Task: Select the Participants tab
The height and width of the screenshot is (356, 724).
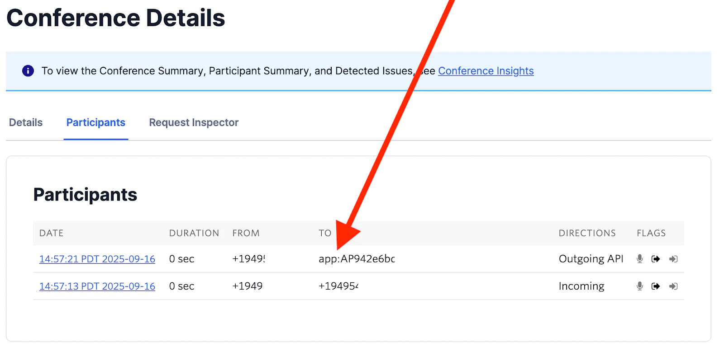Action: [x=96, y=122]
